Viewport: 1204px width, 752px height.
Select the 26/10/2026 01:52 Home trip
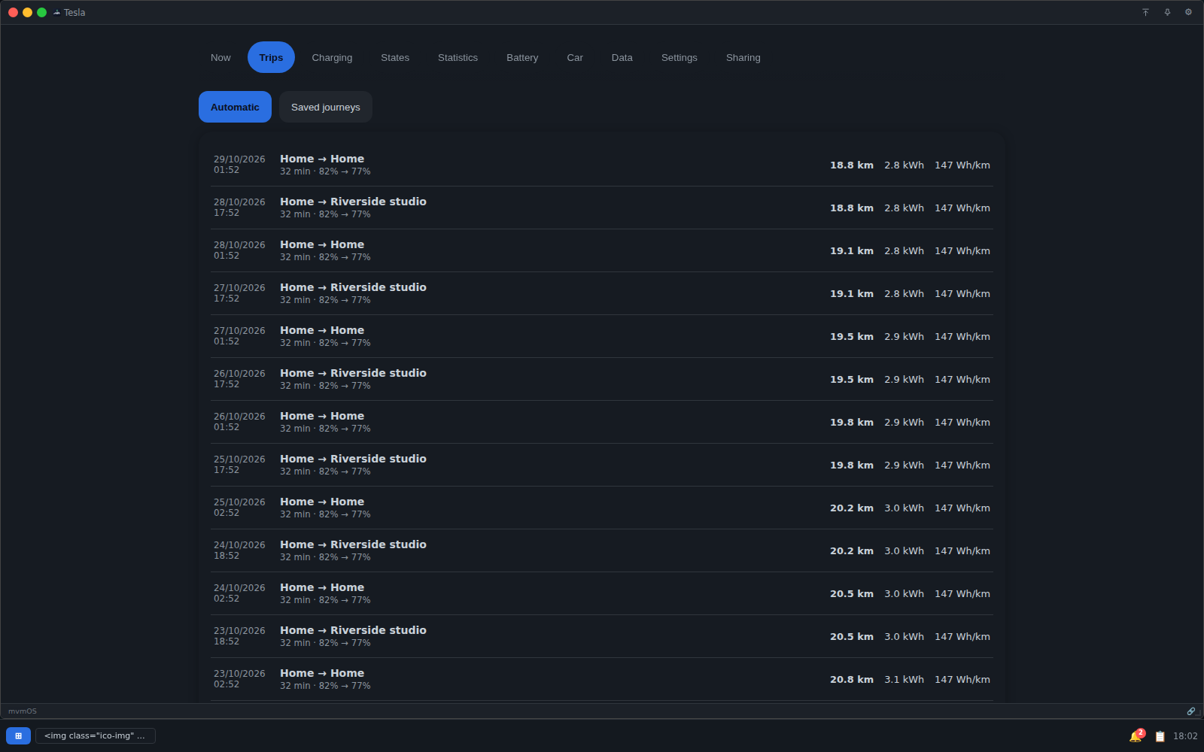click(x=602, y=422)
